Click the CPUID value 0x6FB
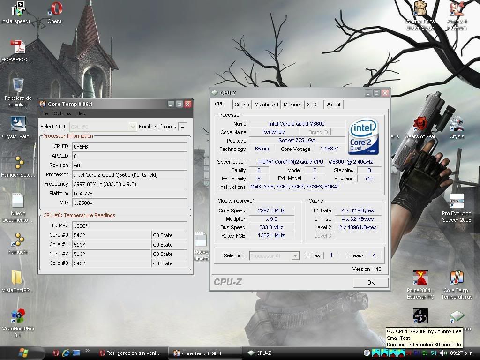The height and width of the screenshot is (360, 480). pos(129,147)
